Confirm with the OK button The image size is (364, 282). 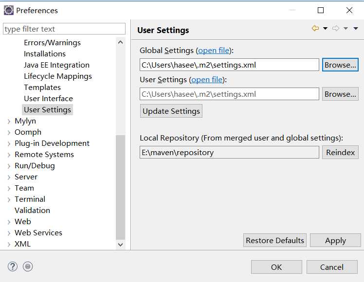click(x=276, y=267)
